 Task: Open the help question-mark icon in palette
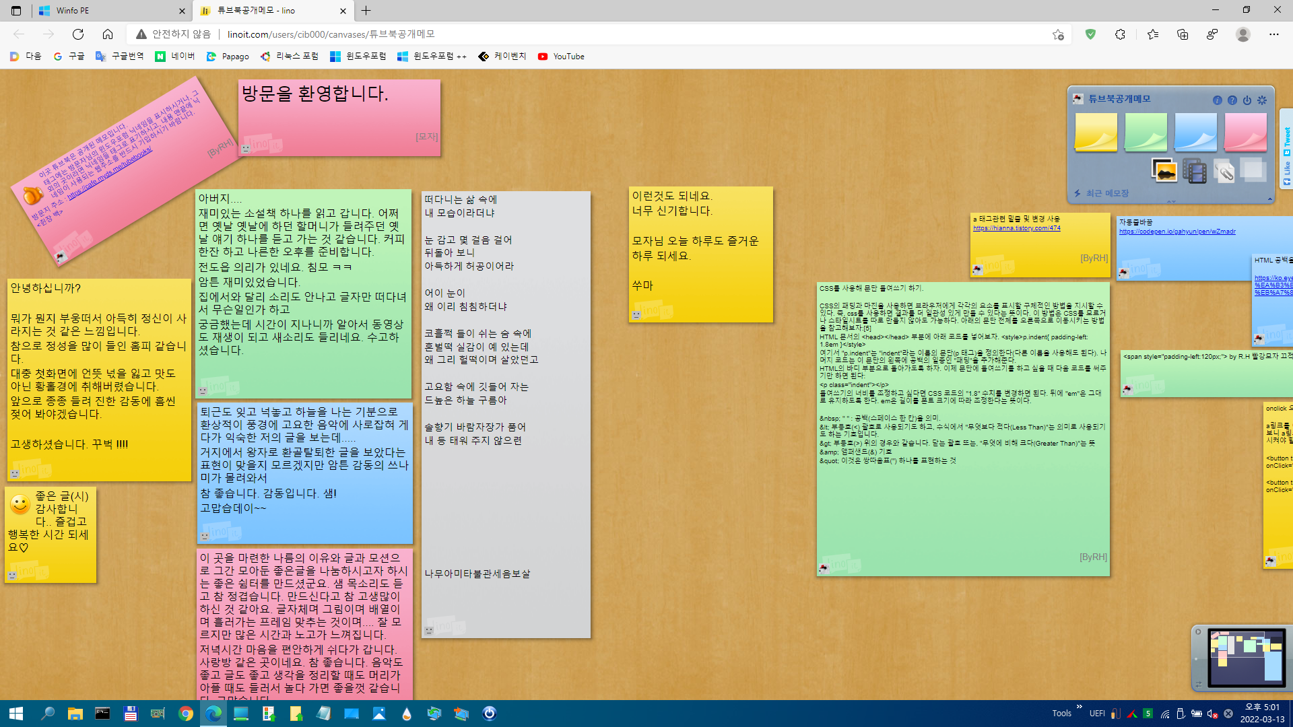click(1232, 100)
